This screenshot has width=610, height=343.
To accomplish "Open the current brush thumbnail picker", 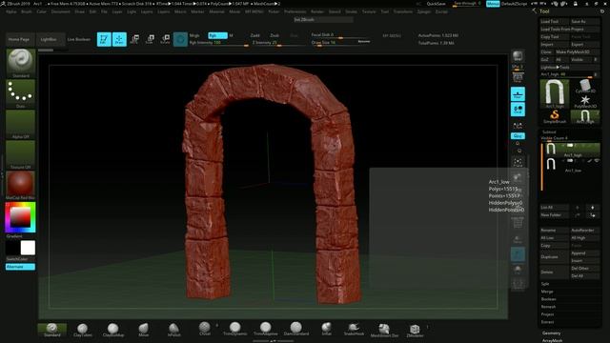I will [21, 63].
